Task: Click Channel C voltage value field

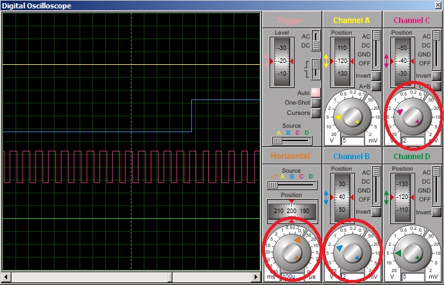Action: pyautogui.click(x=413, y=141)
